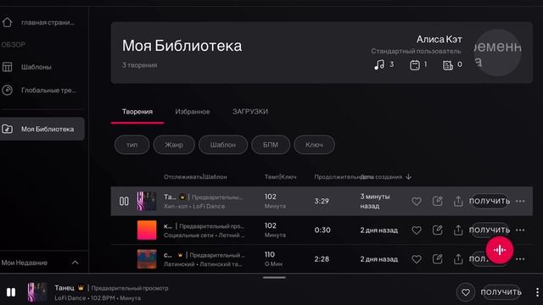Collapse the Мои Недавние section

coord(75,263)
